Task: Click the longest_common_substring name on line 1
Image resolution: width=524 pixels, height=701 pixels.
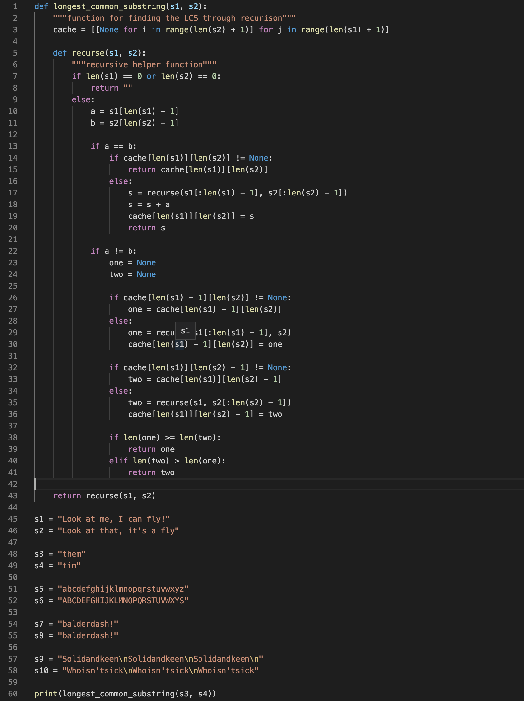Action: 109,6
